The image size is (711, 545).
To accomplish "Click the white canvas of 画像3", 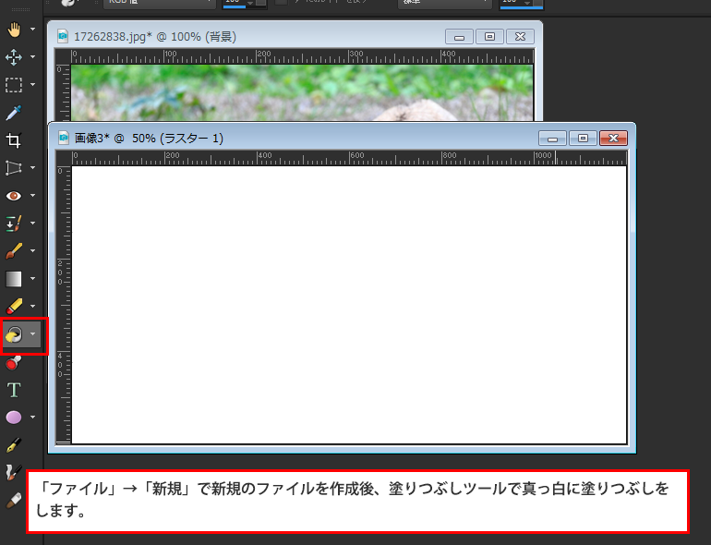I will coord(349,305).
